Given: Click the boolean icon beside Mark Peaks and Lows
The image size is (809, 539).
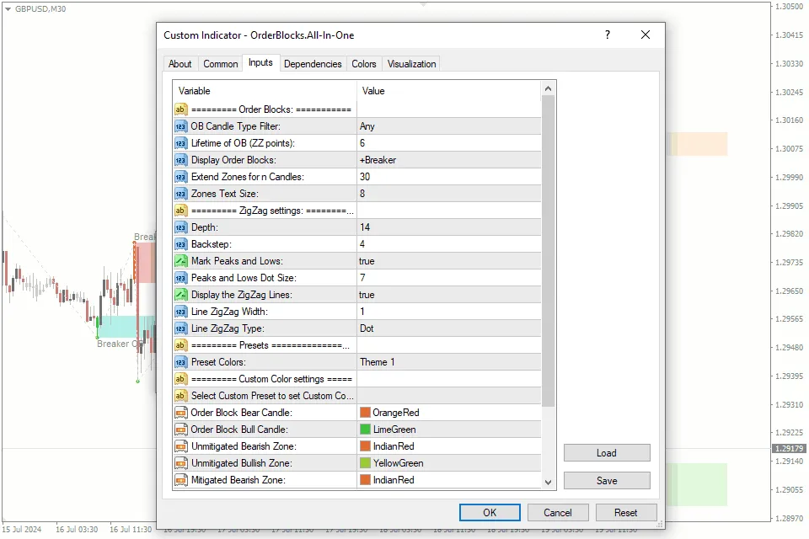Looking at the screenshot, I should pyautogui.click(x=180, y=261).
